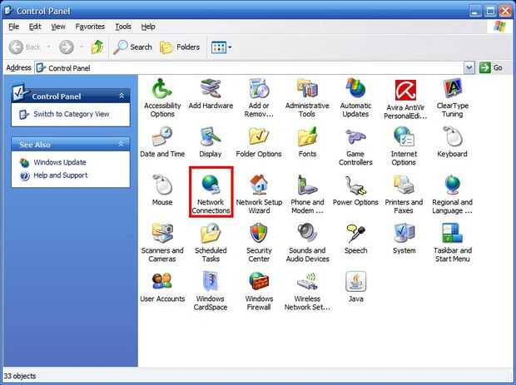Open the File menu

[13, 27]
